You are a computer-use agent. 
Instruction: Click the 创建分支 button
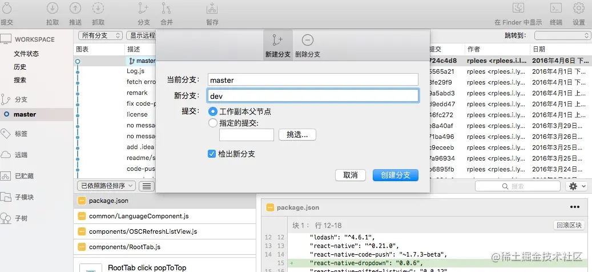pos(395,175)
